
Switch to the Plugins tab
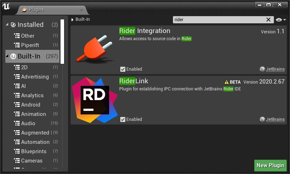[x=52, y=10]
